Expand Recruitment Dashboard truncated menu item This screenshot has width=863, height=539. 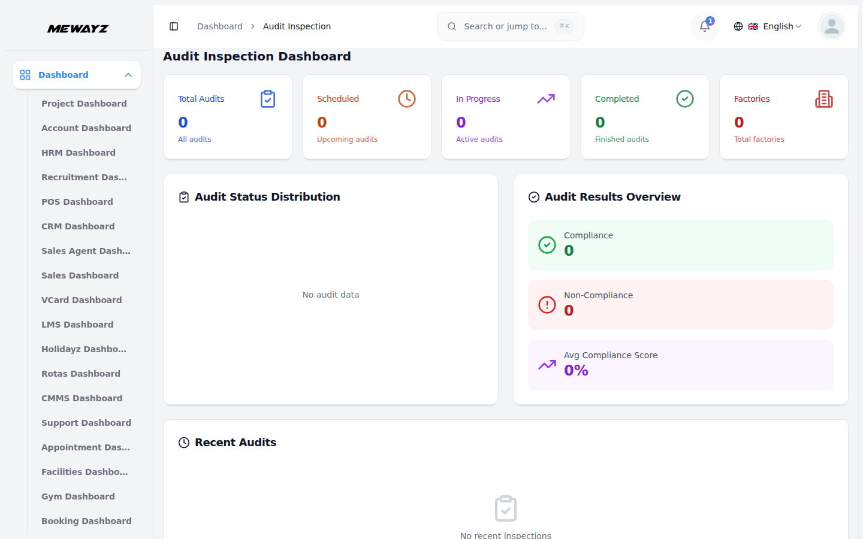pyautogui.click(x=84, y=177)
